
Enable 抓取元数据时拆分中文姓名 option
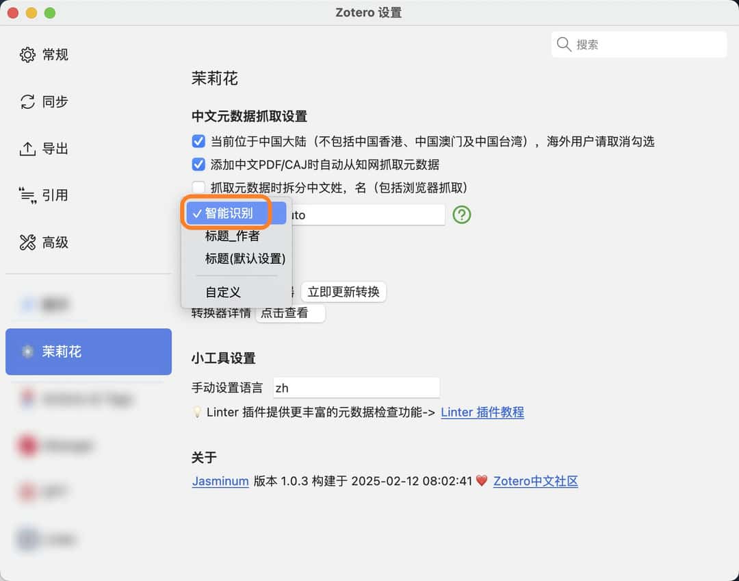(198, 187)
